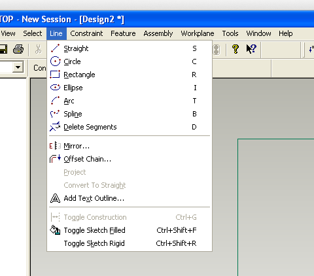Open the Feature menu
This screenshot has width=314, height=276.
[x=123, y=33]
